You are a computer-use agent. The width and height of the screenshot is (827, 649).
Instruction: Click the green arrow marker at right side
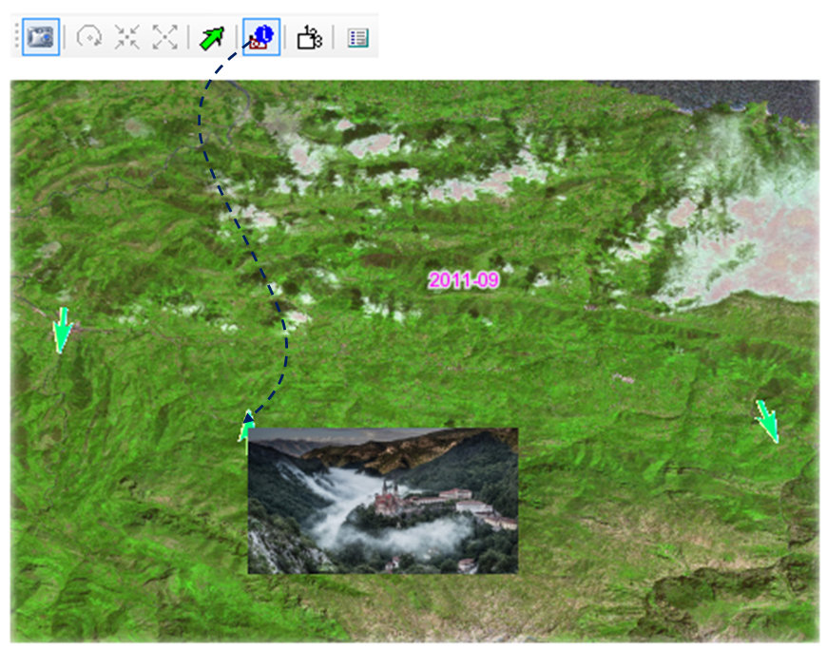coord(767,420)
